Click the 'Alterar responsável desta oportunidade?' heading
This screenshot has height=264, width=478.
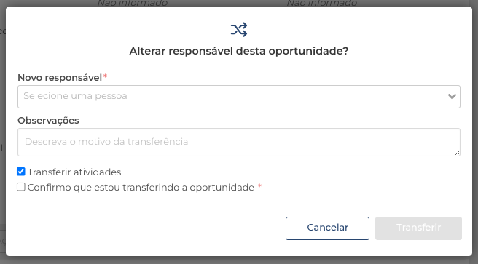click(x=239, y=51)
